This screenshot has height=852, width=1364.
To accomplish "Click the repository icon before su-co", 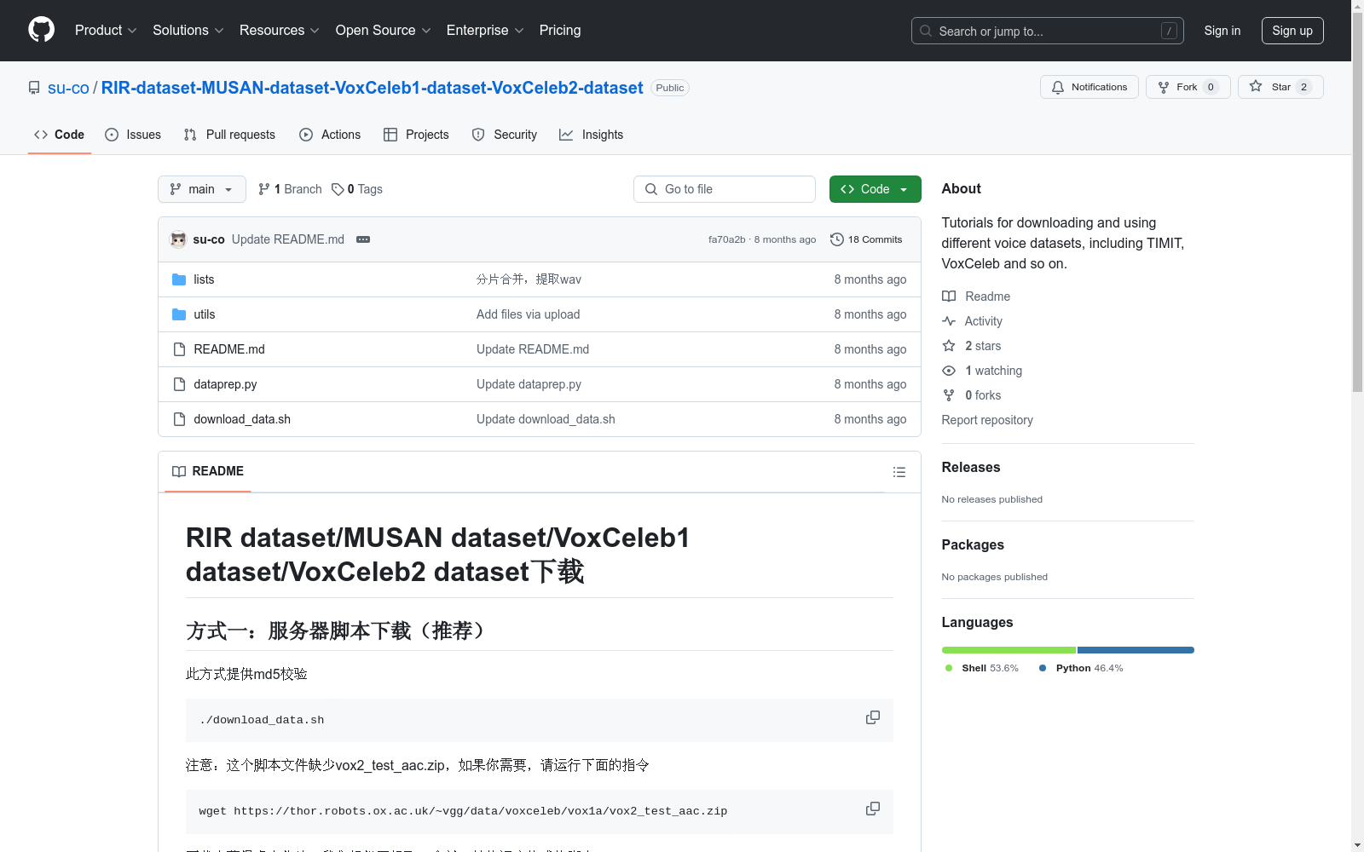I will click(34, 88).
